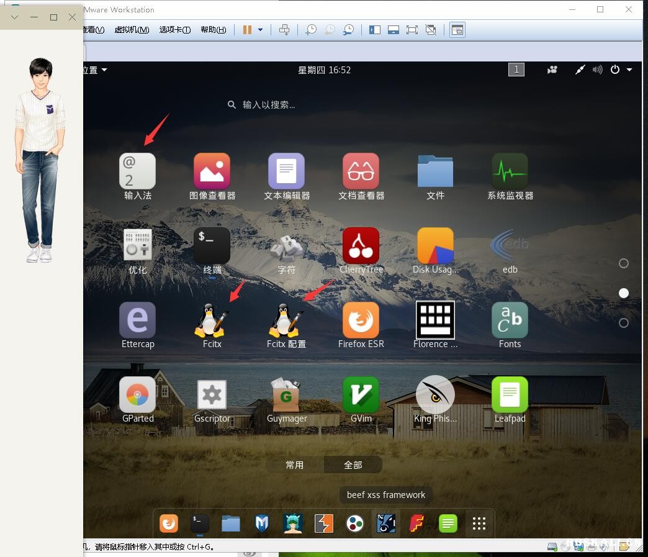Select the first app page indicator dot

624,263
